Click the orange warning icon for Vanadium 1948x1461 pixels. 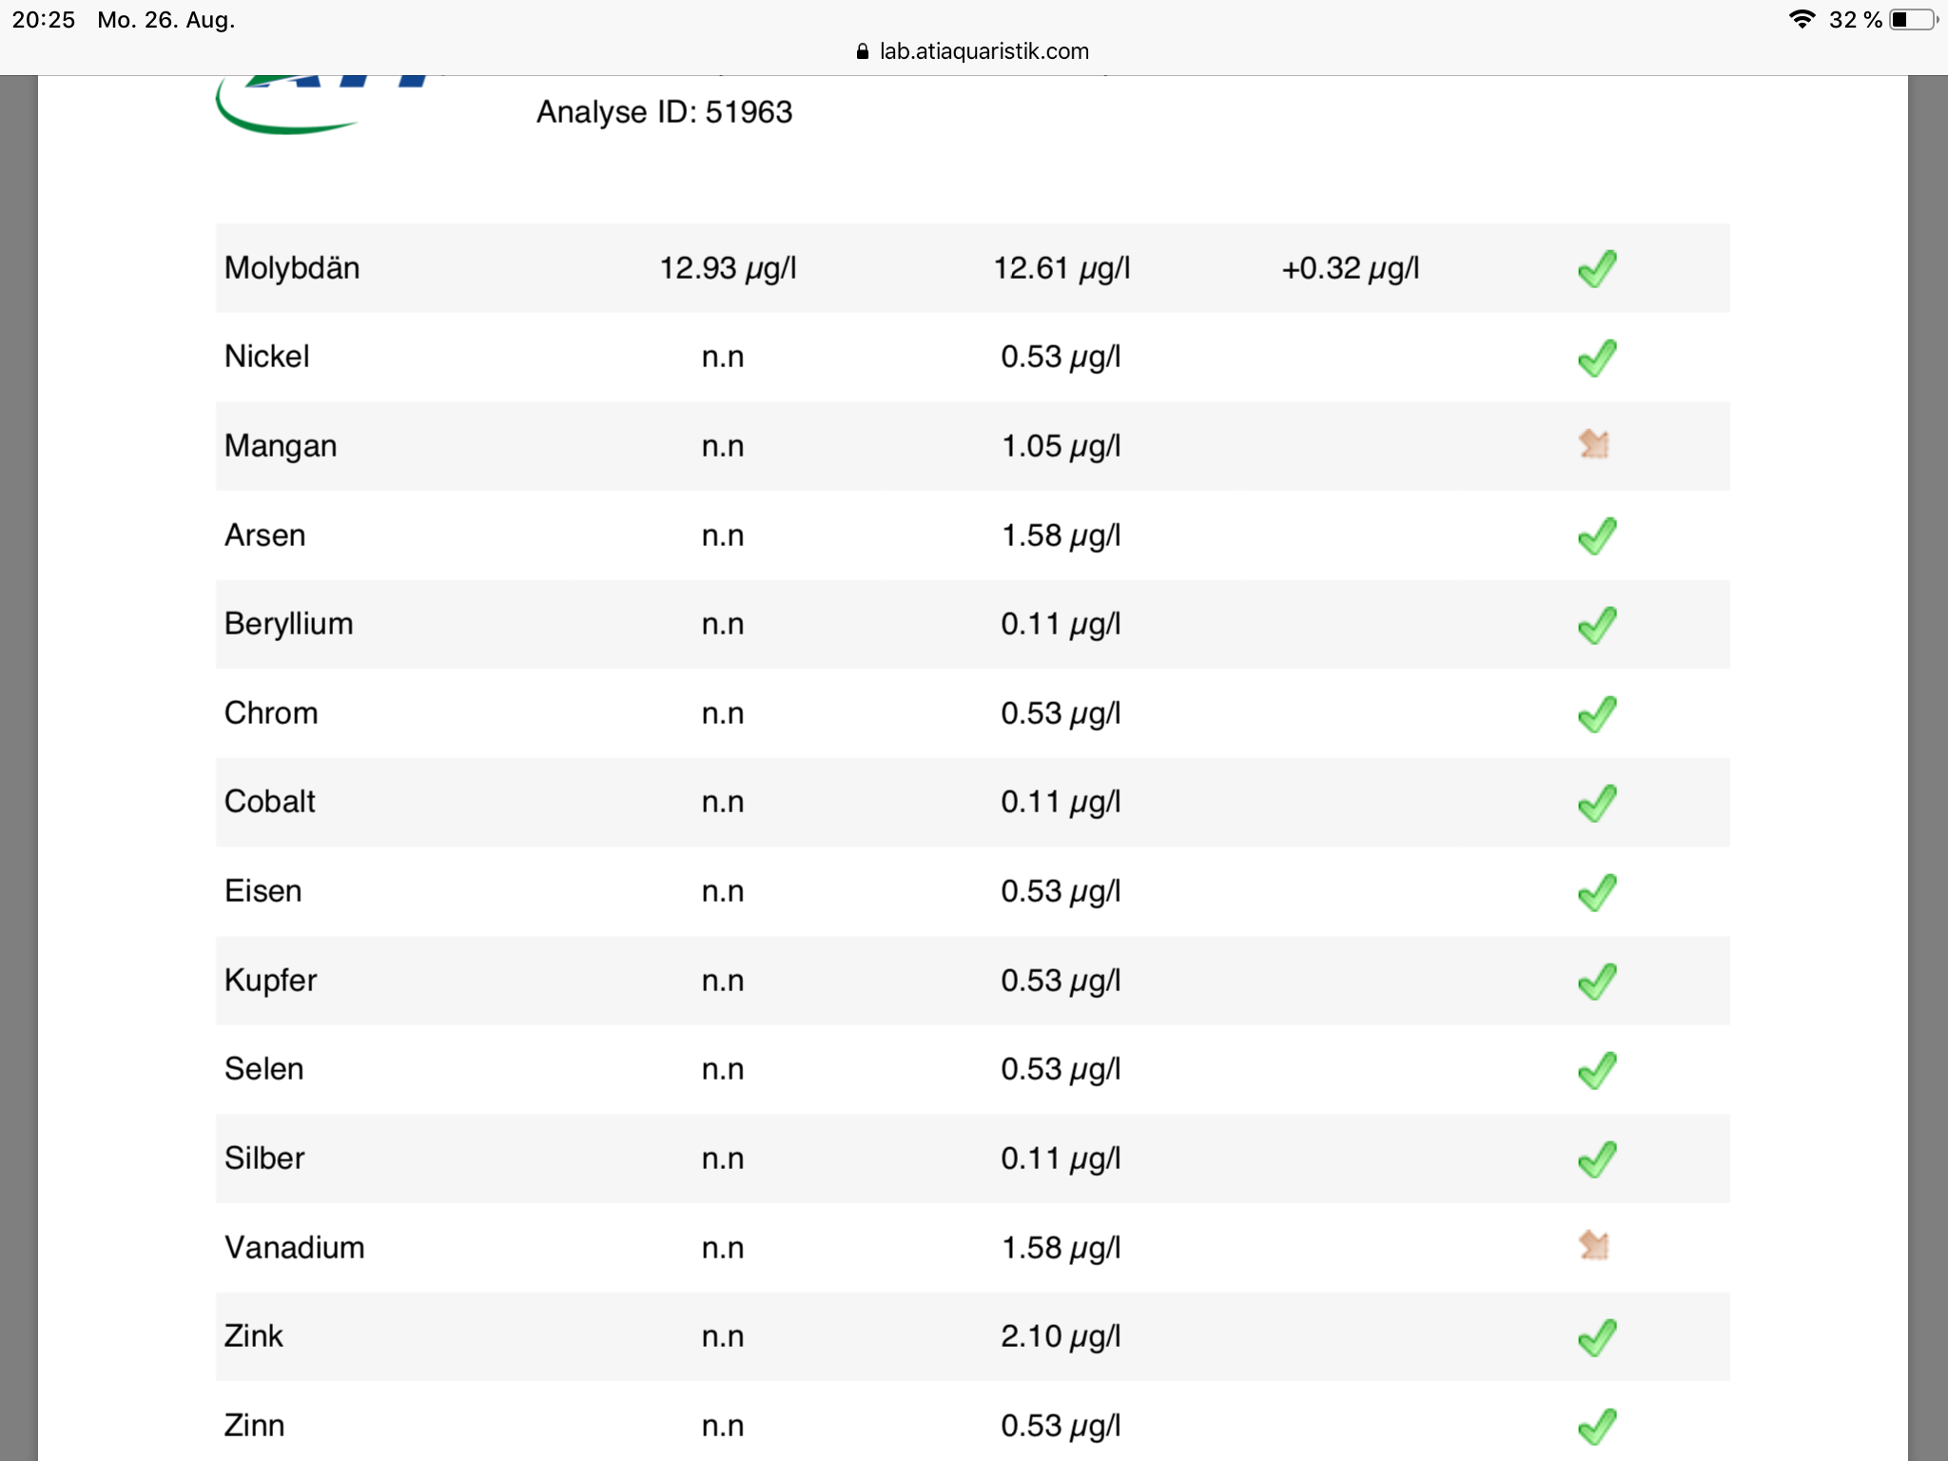(1594, 1245)
